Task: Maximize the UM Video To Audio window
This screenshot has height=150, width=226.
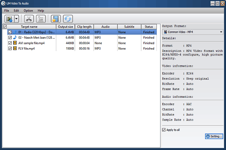Action: [218, 3]
